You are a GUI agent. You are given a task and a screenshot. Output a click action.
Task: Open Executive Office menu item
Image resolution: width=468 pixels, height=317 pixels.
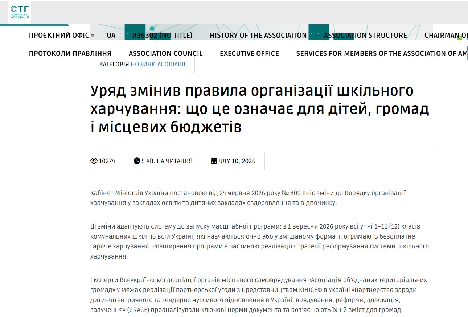[250, 54]
